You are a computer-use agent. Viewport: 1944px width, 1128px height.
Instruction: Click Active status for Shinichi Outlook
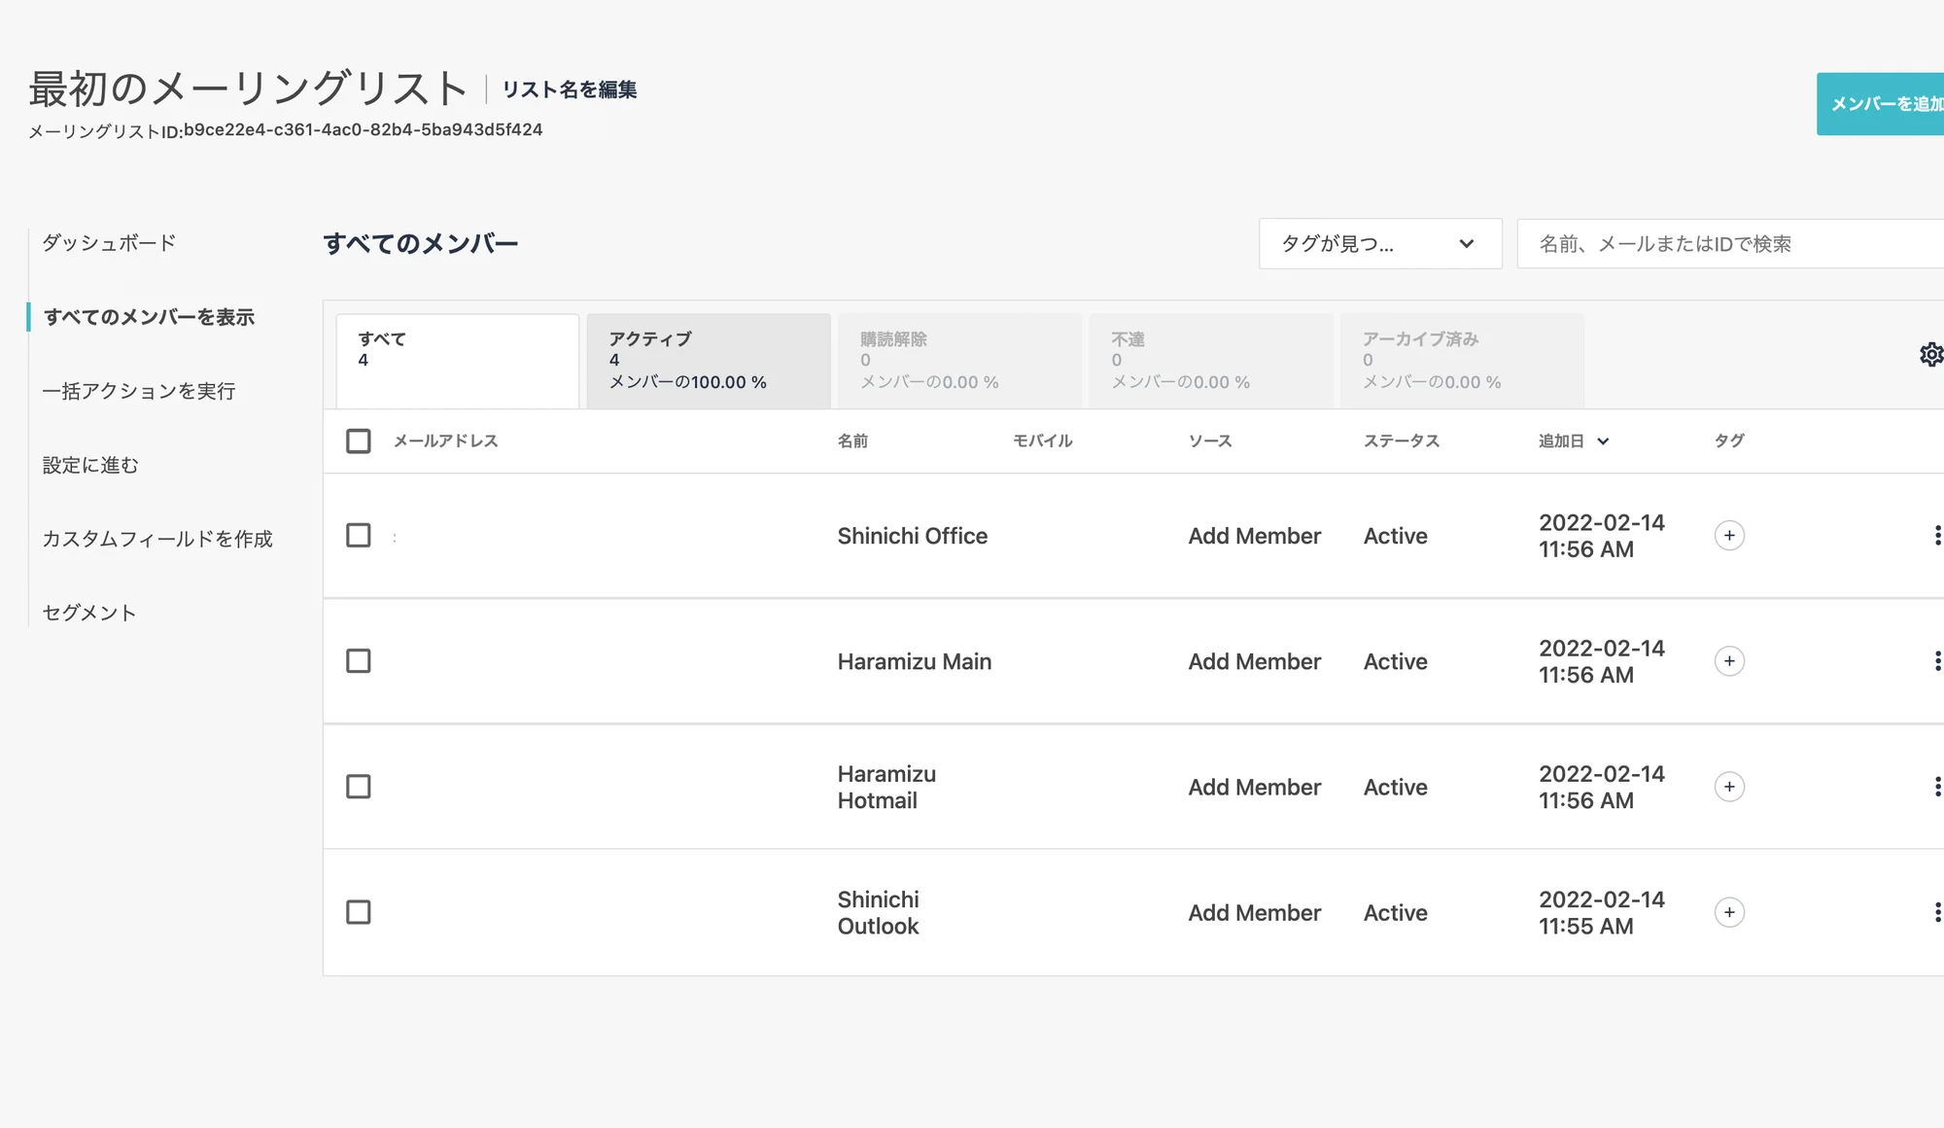click(x=1396, y=912)
